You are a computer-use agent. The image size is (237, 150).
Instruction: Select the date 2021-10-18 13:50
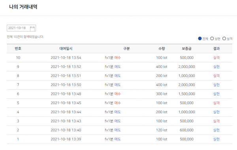coord(66,85)
